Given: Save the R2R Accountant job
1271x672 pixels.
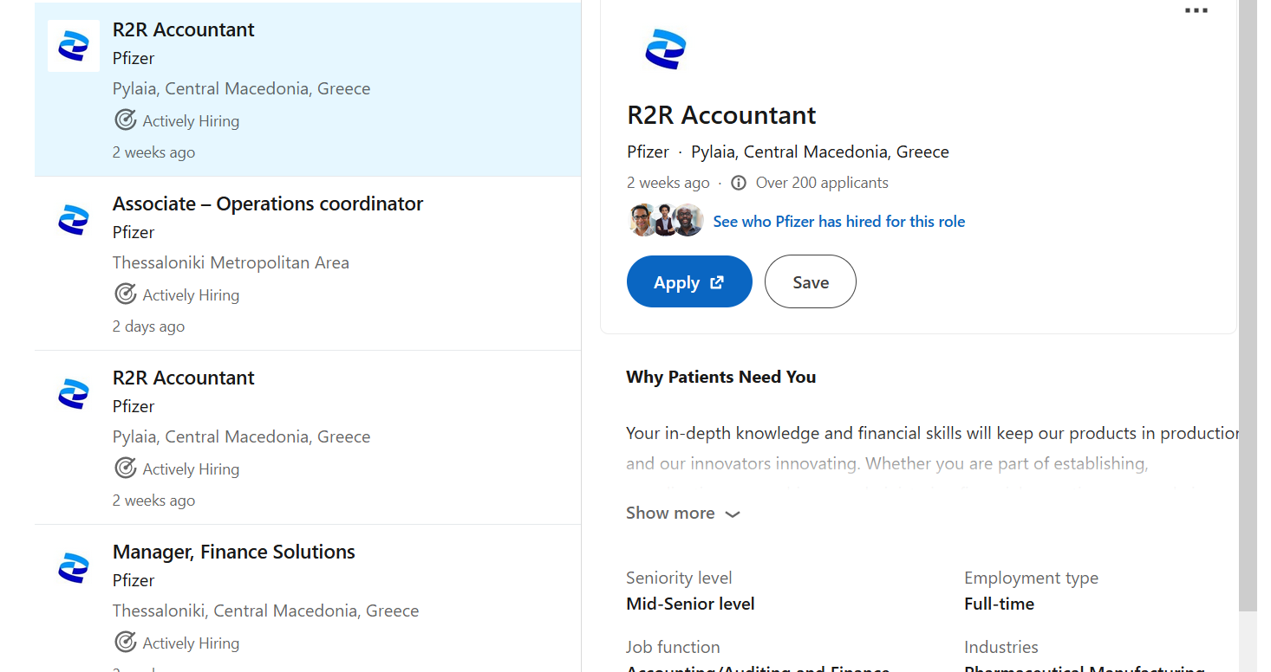Looking at the screenshot, I should pyautogui.click(x=811, y=281).
